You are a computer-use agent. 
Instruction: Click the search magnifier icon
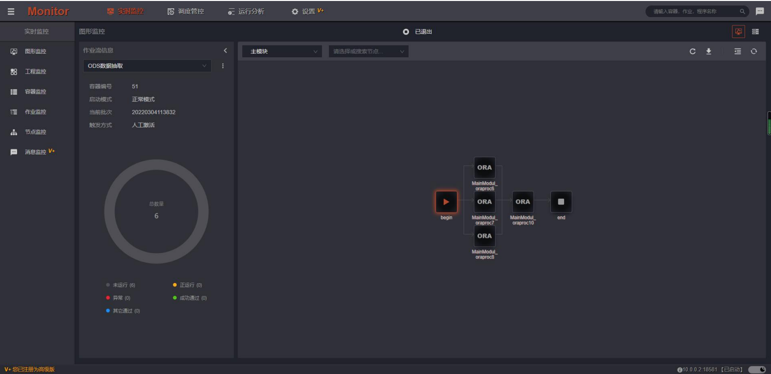[742, 11]
